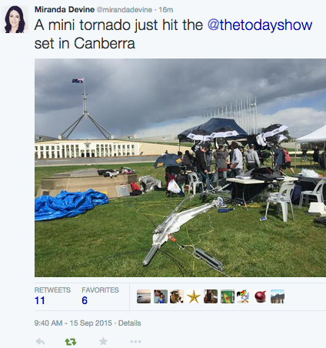Viewport: 326px width, 348px height.
Task: Open the 16m tweet timestamp
Action: 165,10
